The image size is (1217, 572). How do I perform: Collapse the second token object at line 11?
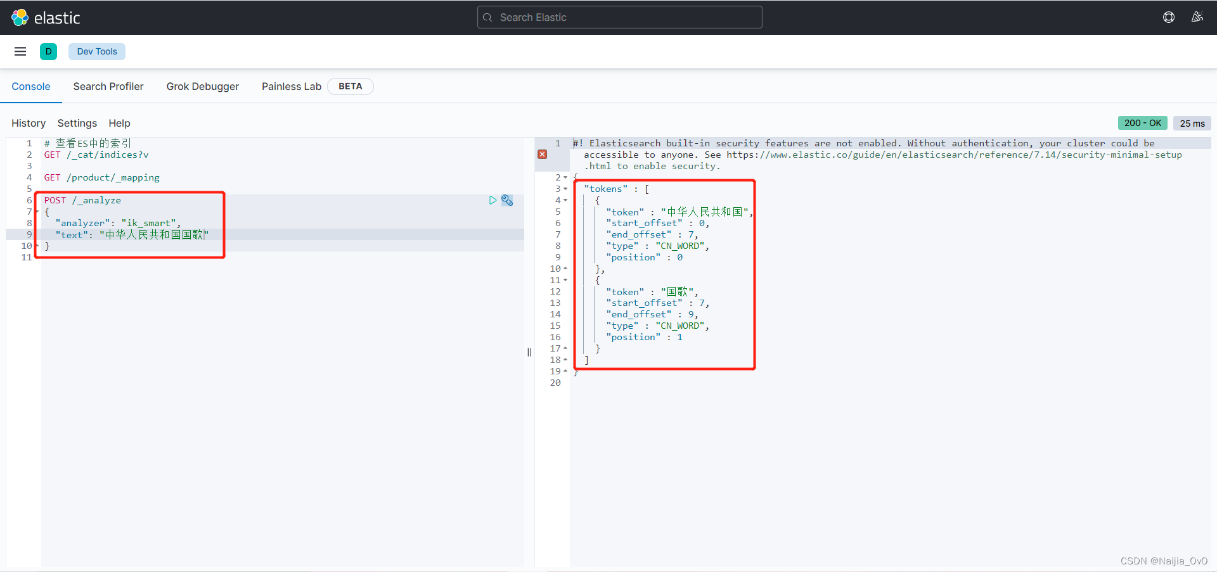565,280
